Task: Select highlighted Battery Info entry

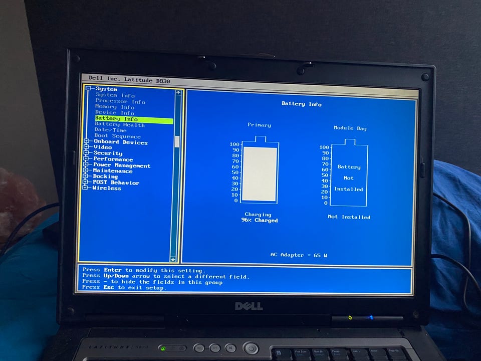Action: pos(134,119)
